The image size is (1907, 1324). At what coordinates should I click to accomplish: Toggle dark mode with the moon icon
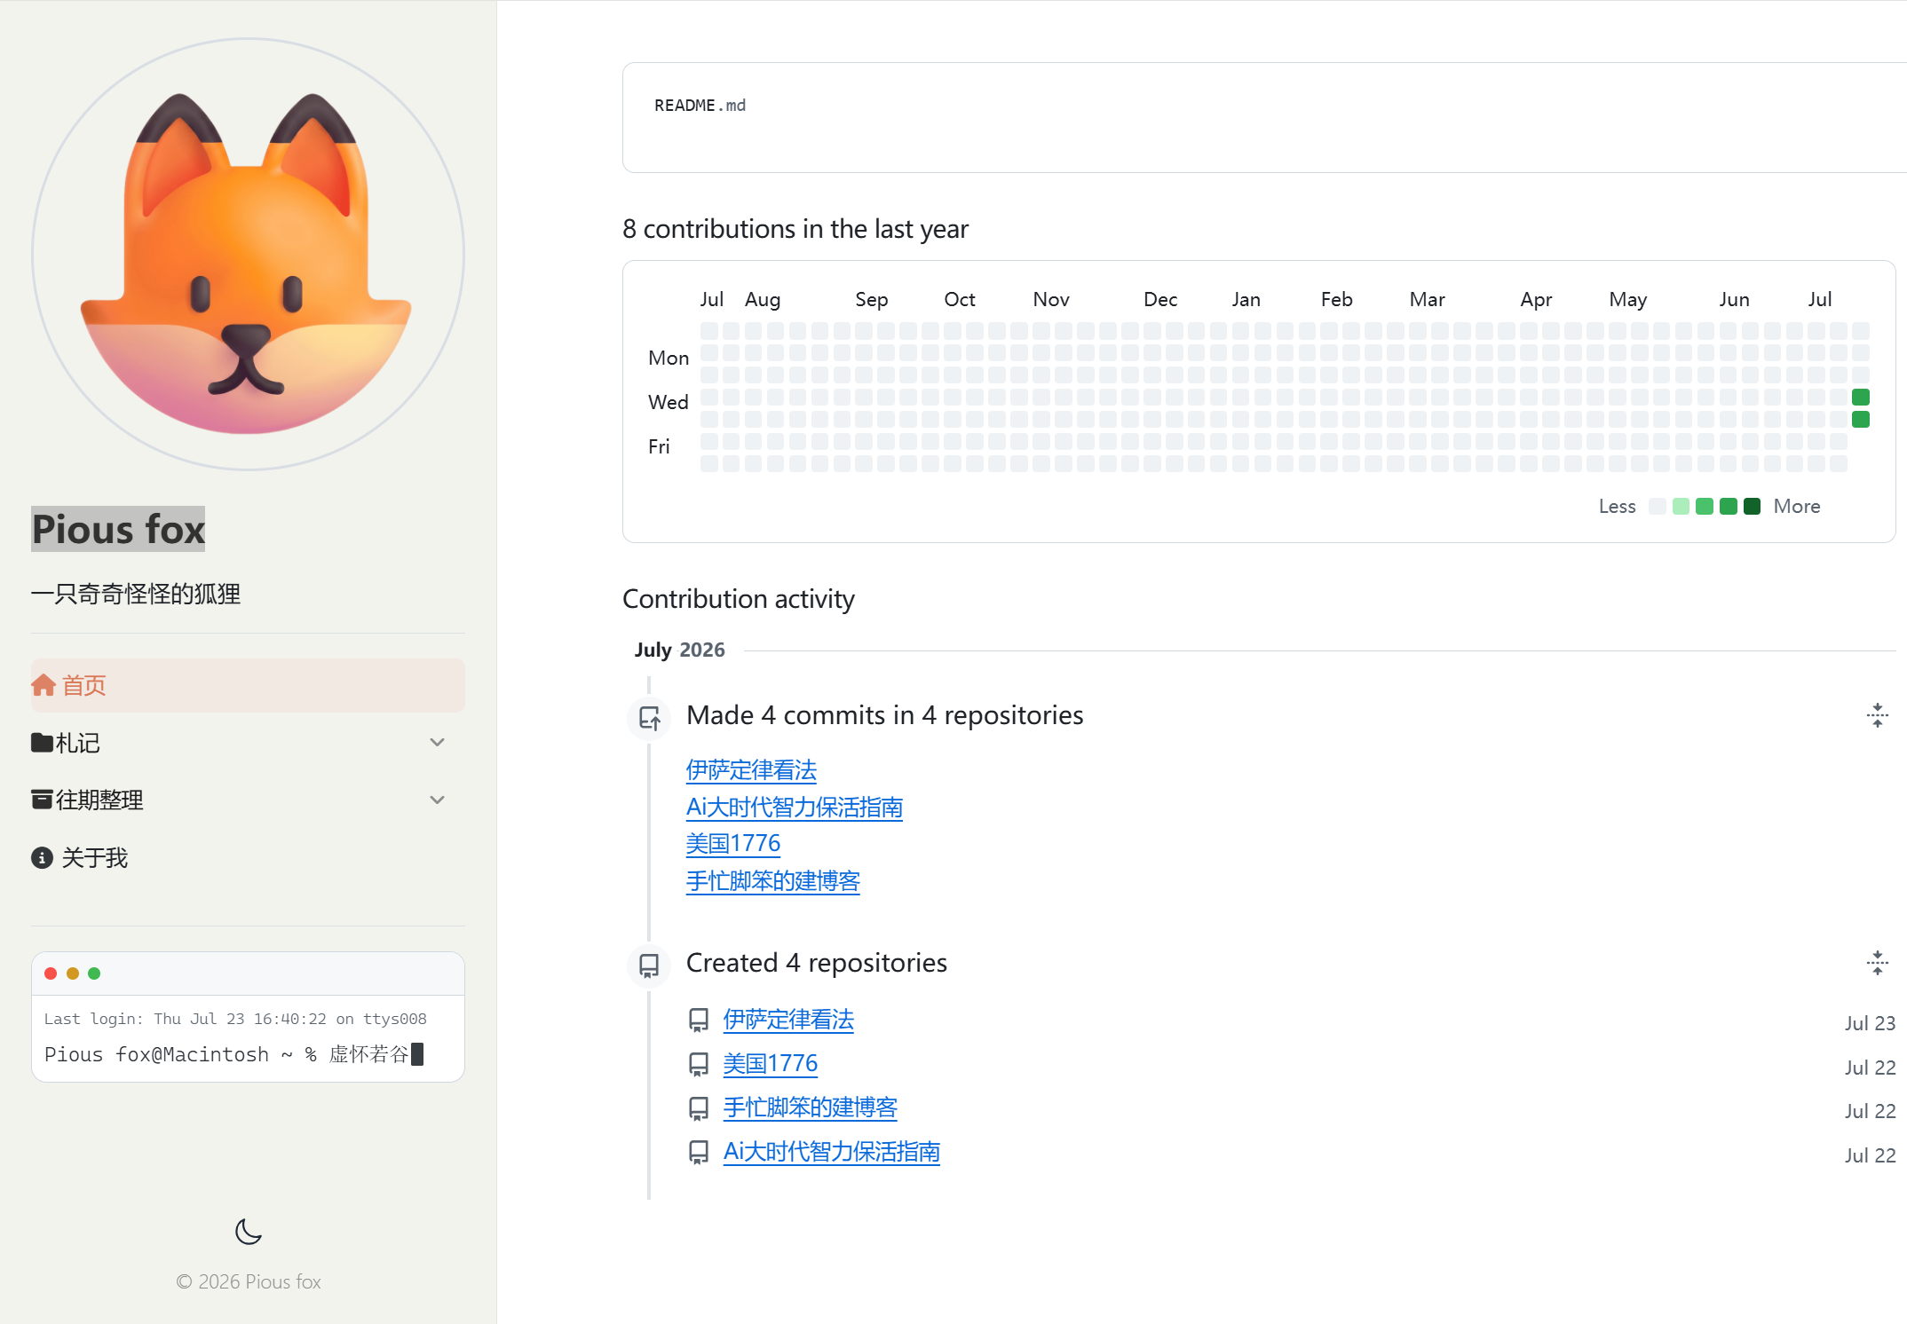point(249,1231)
